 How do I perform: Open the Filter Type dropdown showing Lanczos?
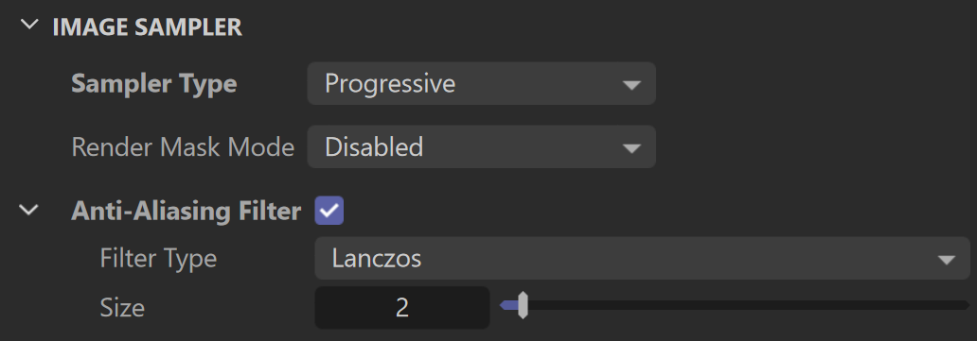[643, 258]
